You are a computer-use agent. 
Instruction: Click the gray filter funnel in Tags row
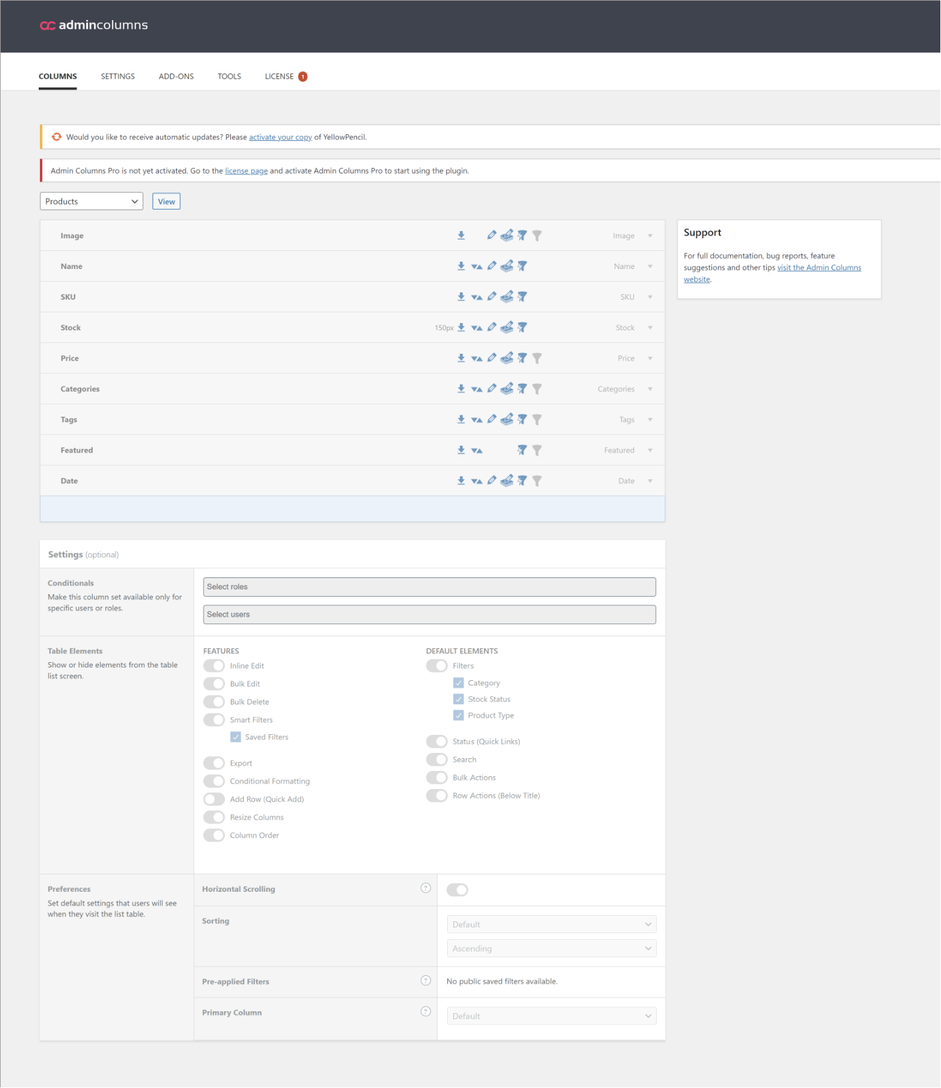pos(537,420)
